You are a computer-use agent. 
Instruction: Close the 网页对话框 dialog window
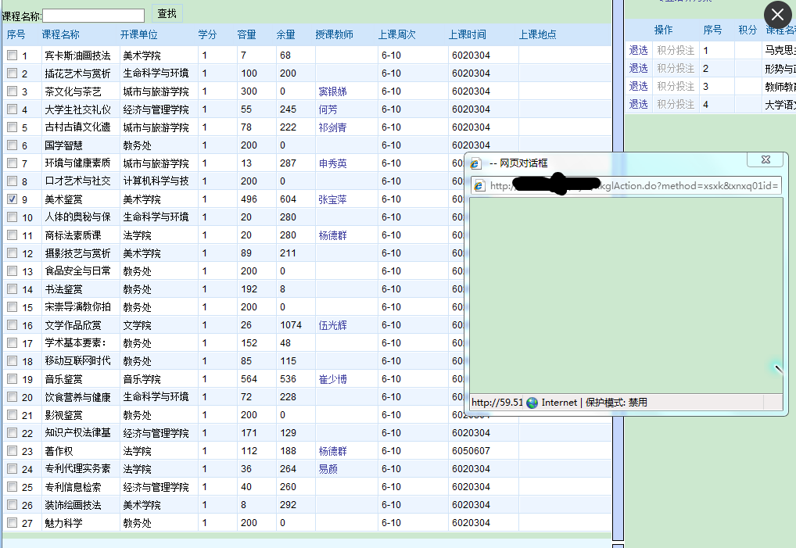tap(766, 159)
